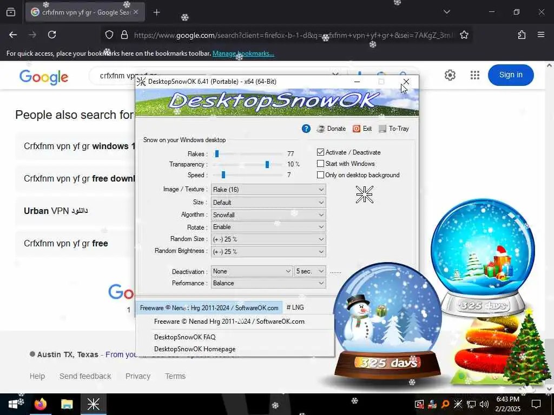The height and width of the screenshot is (415, 554).
Task: Select Freeware © Nenad Hrg 2011-2024 menu entry
Action: click(229, 322)
